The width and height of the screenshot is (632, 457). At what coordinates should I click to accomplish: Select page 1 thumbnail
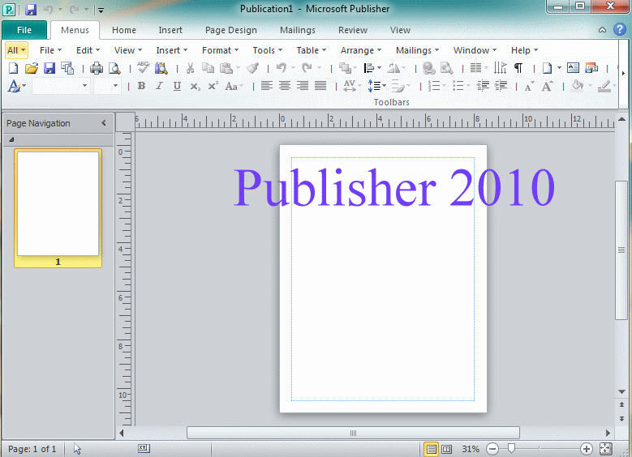pos(58,207)
